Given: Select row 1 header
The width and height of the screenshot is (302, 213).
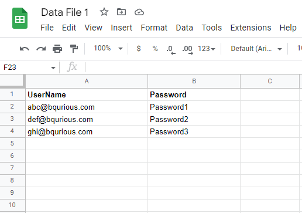Looking at the screenshot, I should point(12,94).
